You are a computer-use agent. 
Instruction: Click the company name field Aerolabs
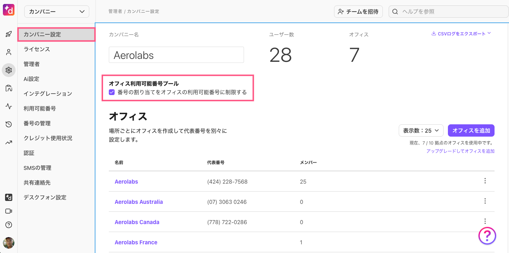coord(176,55)
